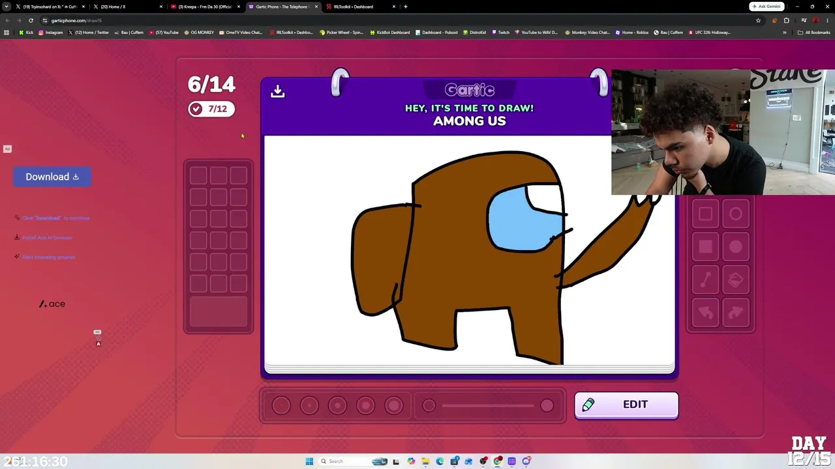The width and height of the screenshot is (835, 469).
Task: Select the paint bucket fill tool
Action: (736, 280)
